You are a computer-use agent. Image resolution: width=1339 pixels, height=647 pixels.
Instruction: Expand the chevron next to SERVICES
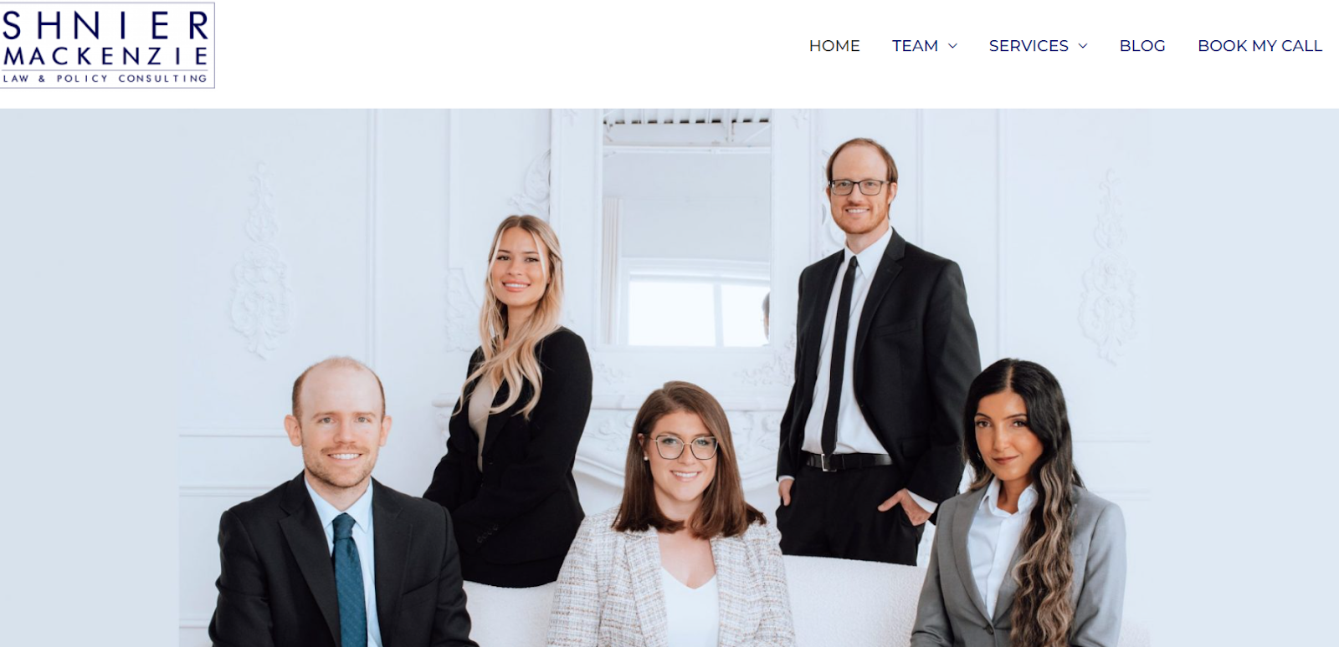[x=1083, y=46]
